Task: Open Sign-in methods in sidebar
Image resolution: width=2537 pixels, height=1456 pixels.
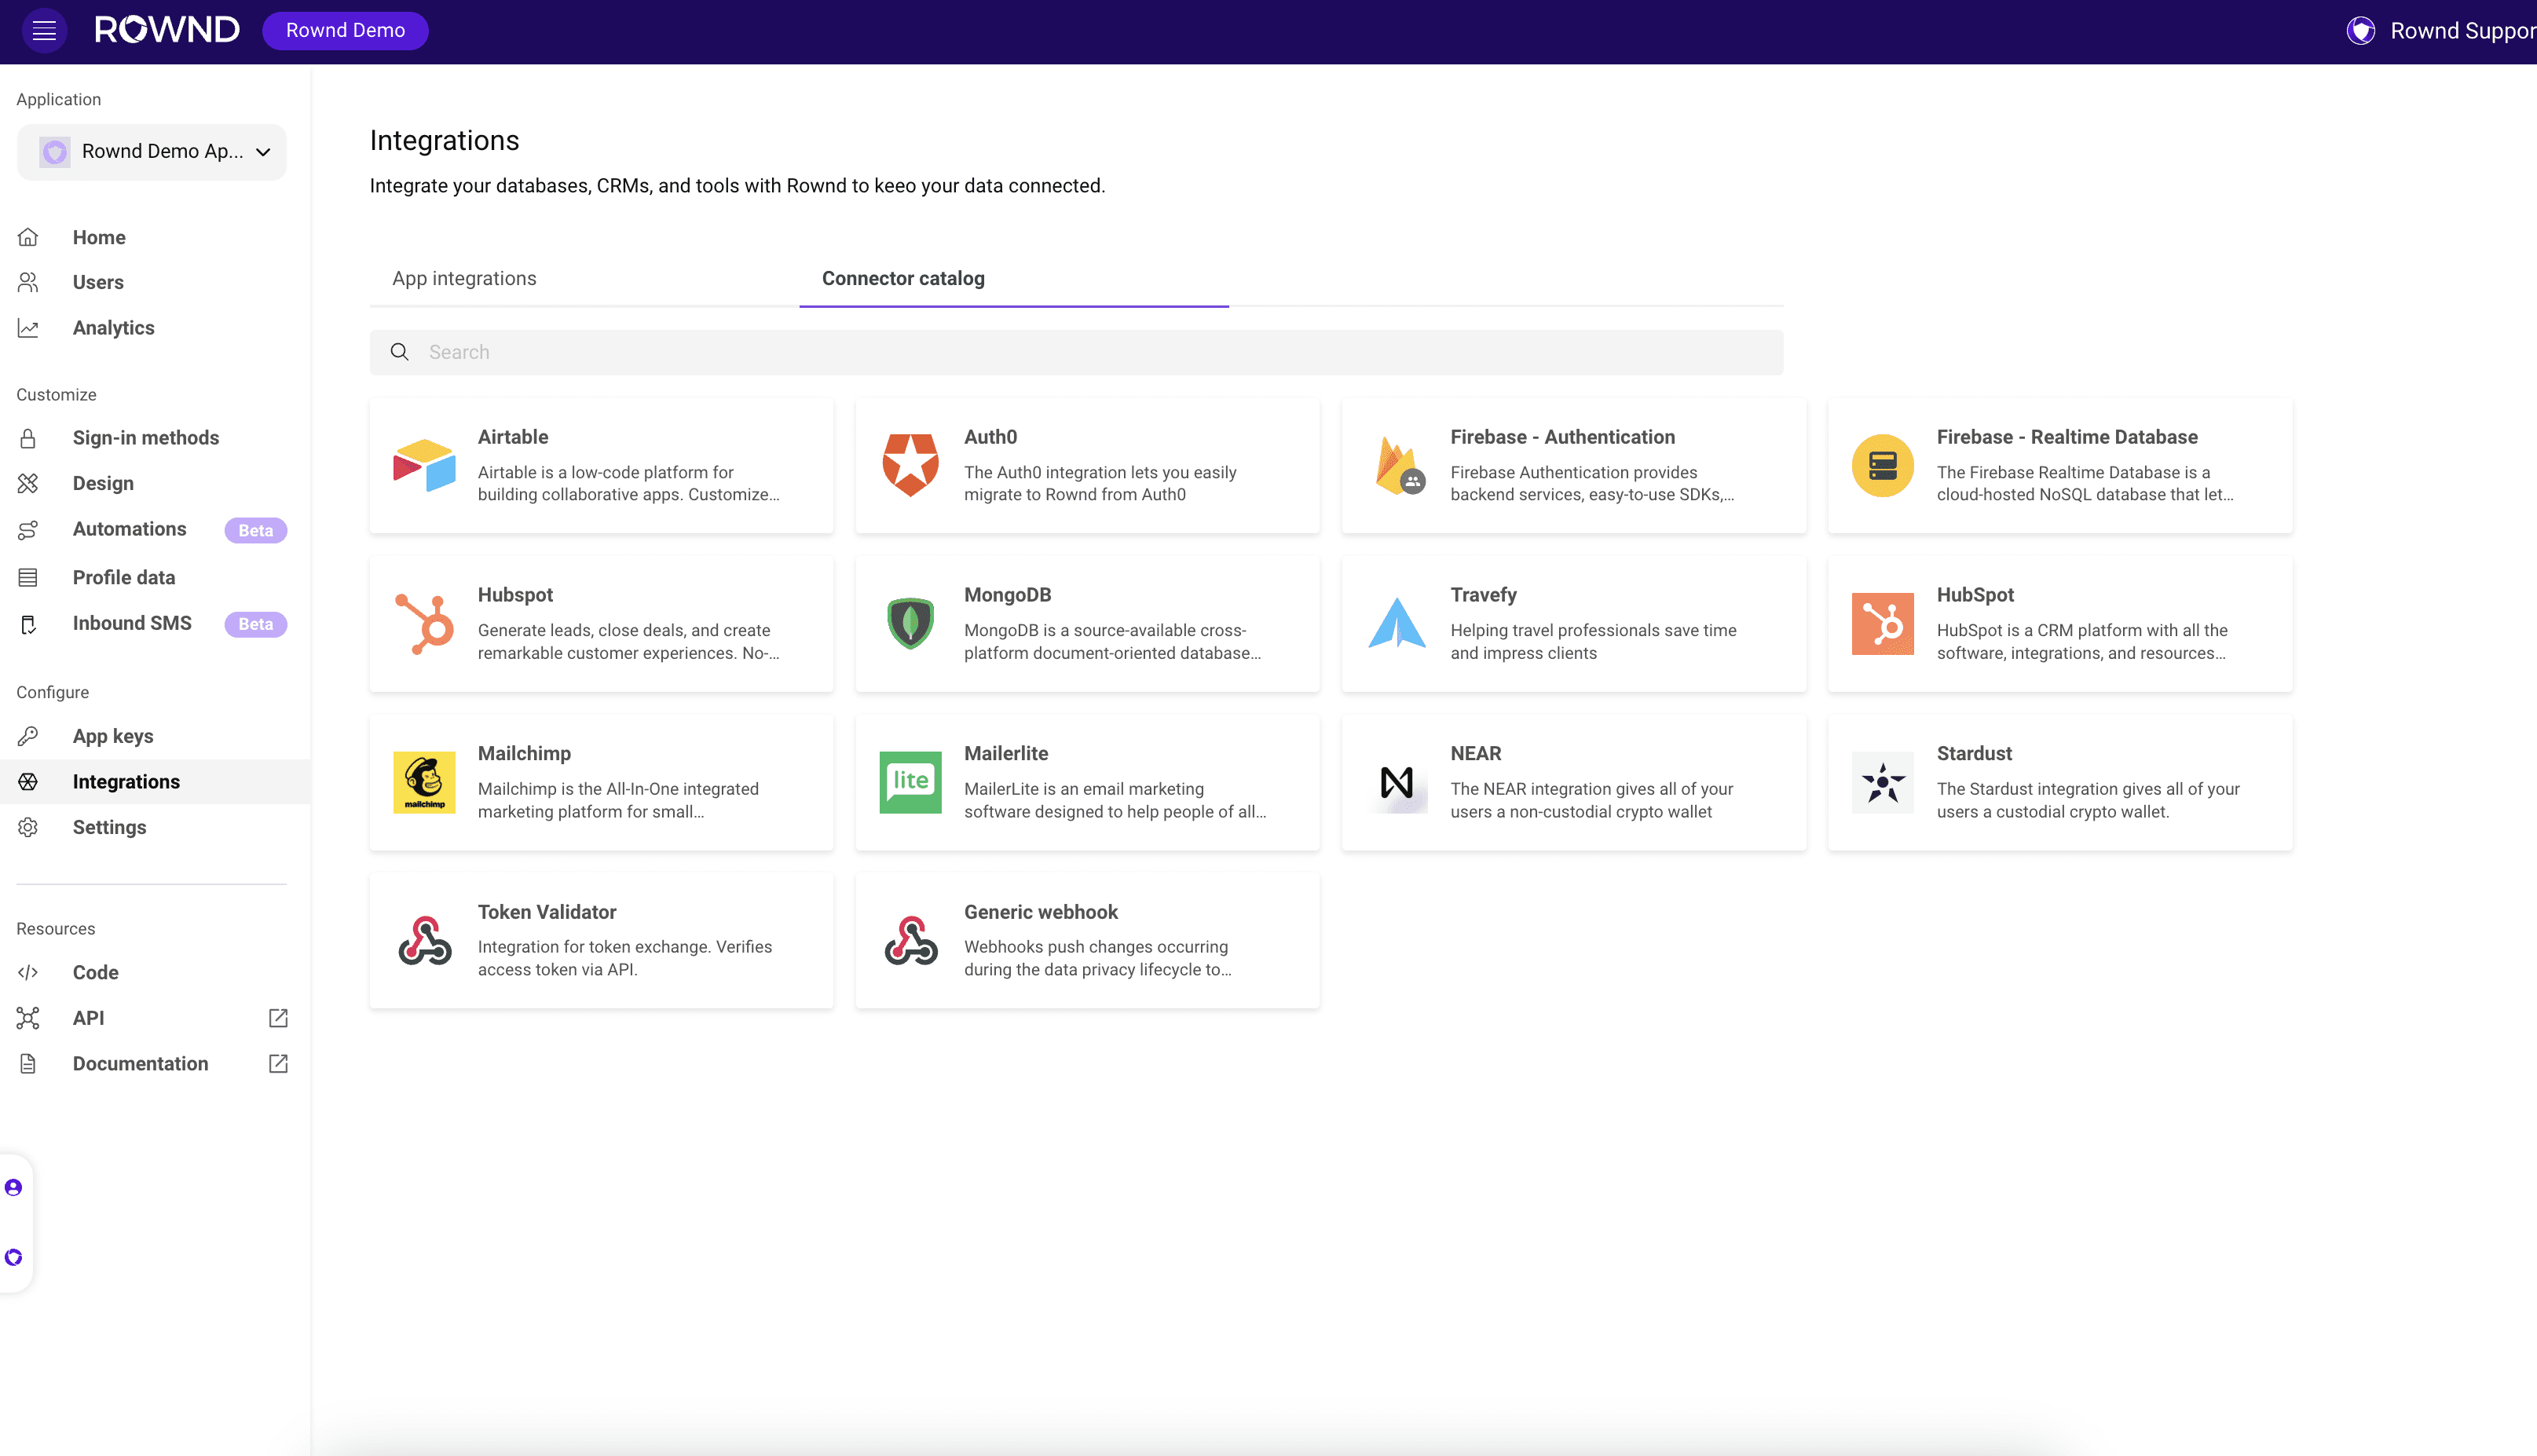Action: 145,438
